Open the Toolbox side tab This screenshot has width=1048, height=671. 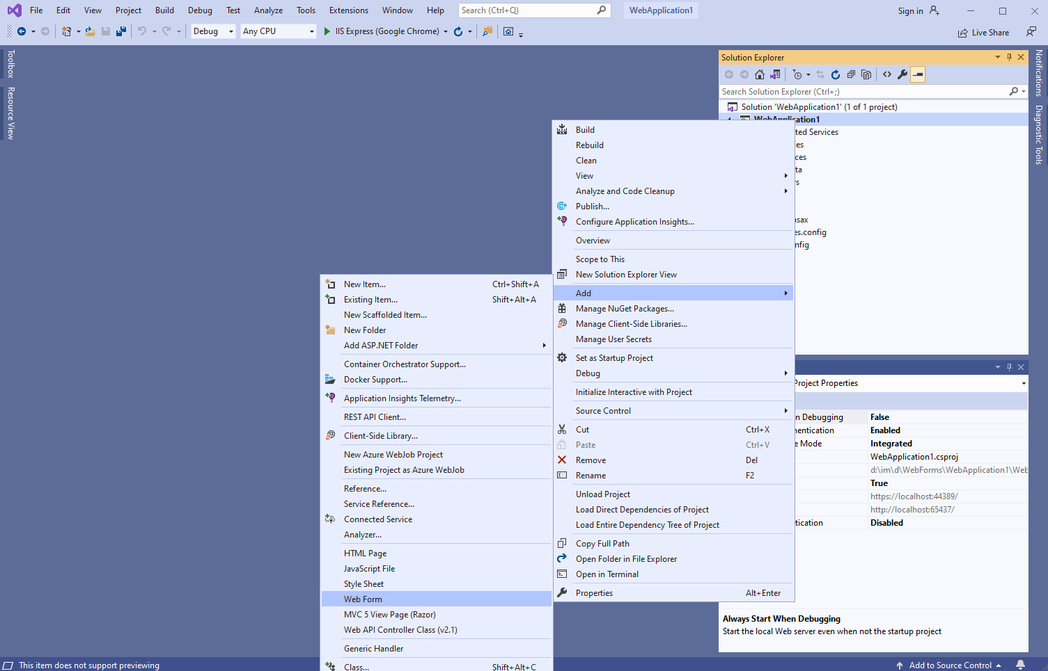[10, 63]
